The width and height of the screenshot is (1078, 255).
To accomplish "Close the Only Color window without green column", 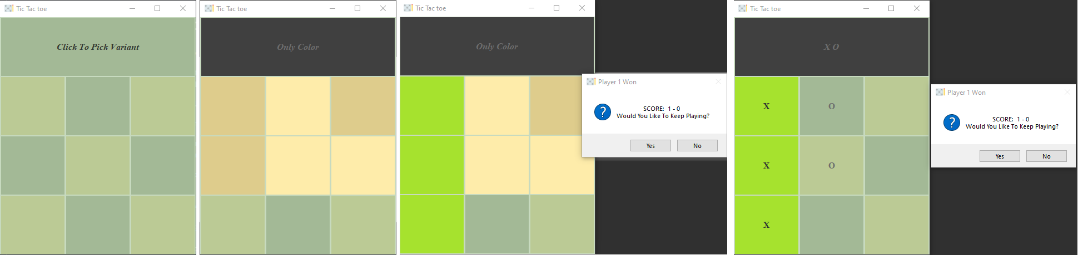I will (x=383, y=8).
